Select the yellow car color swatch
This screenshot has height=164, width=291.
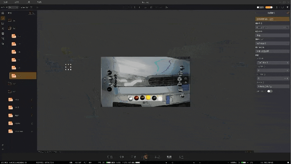148,98
